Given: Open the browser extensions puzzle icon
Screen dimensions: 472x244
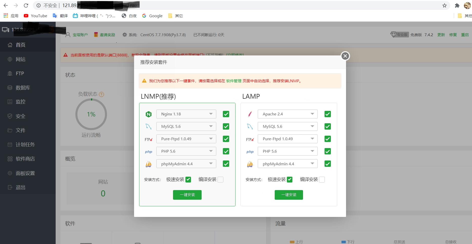Looking at the screenshot, I should click(457, 6).
